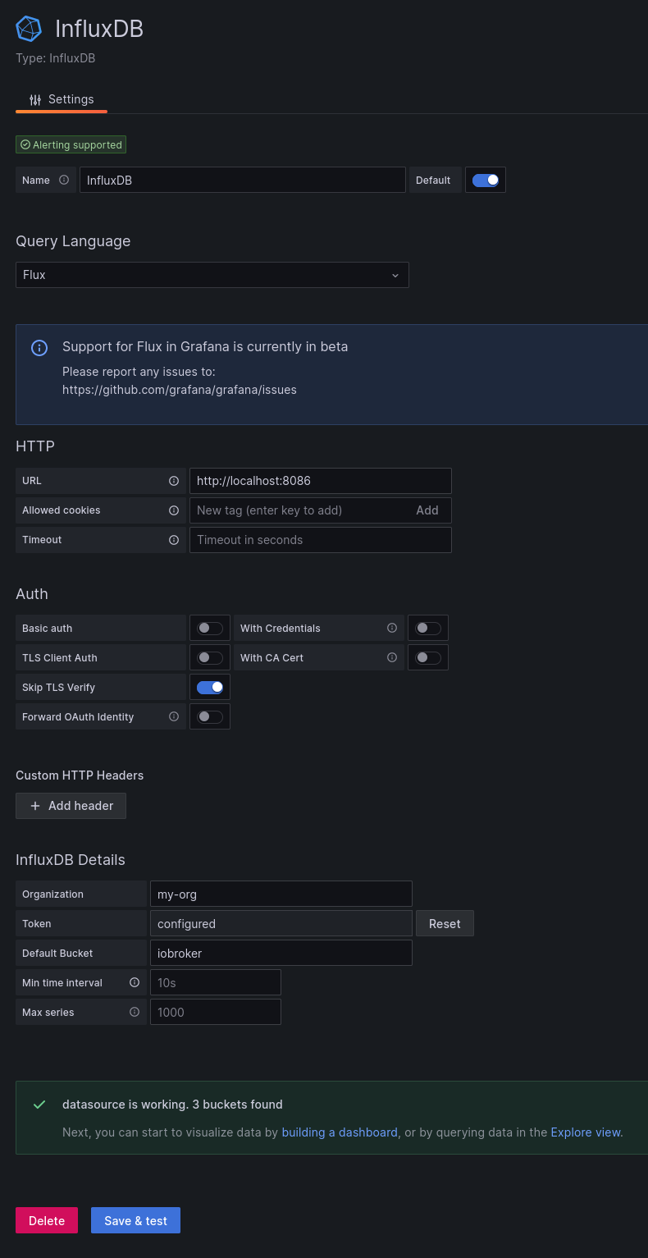
Task: Click the Delete button
Action: coord(47,1220)
